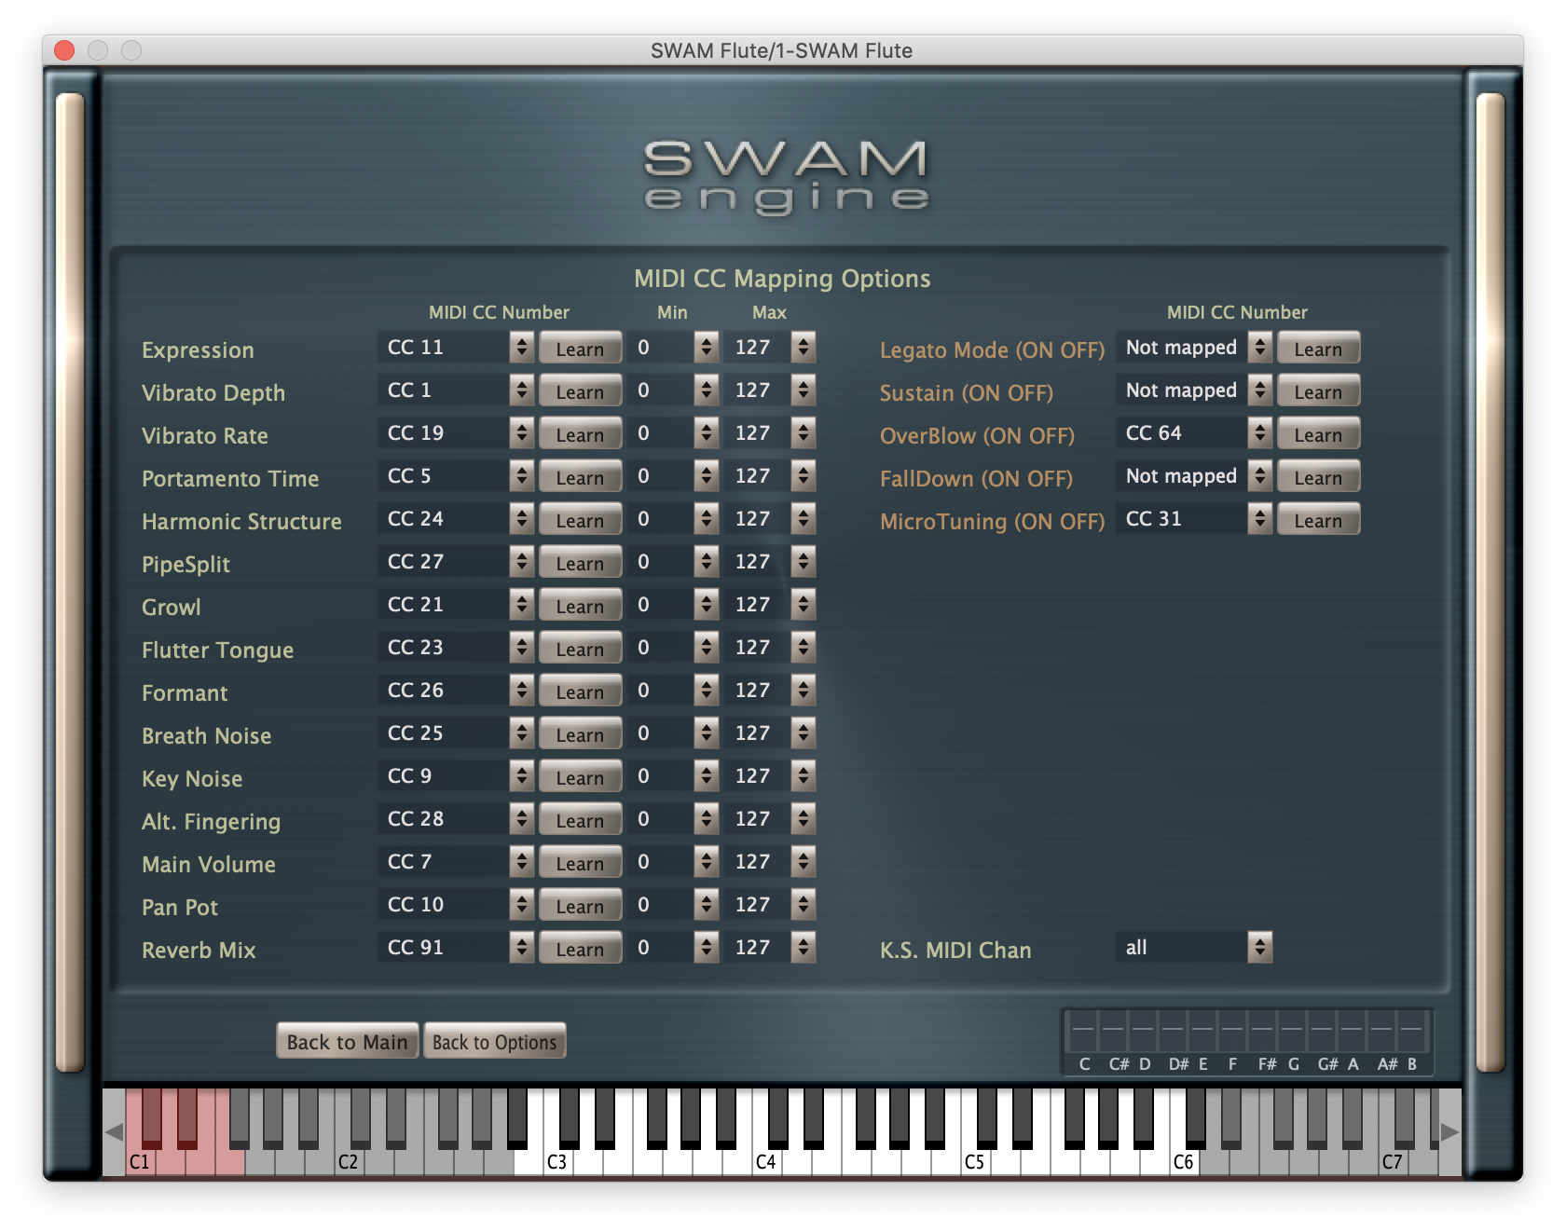Click Learn for OverBlow
Viewport: 1566px width, 1232px height.
click(x=1318, y=434)
